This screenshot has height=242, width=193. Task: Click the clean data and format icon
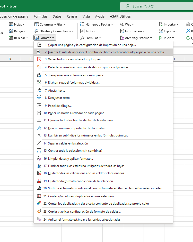pyautogui.click(x=39, y=158)
